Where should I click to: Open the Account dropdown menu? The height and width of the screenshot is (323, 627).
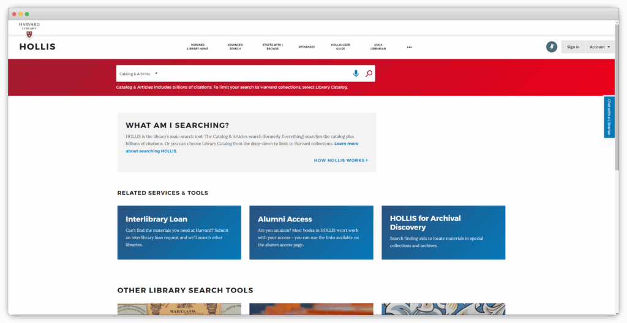coord(600,46)
